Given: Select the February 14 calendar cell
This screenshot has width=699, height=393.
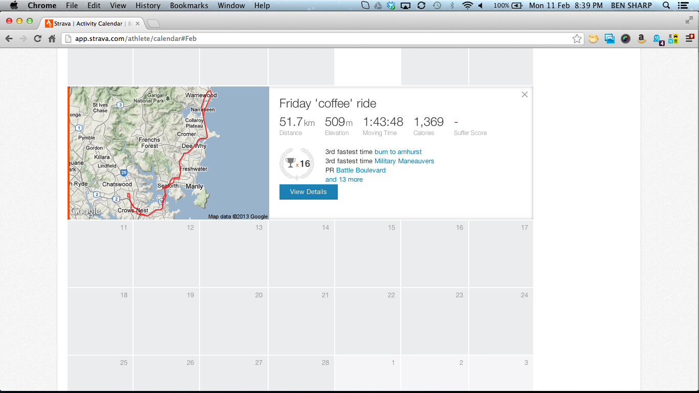Looking at the screenshot, I should point(301,253).
